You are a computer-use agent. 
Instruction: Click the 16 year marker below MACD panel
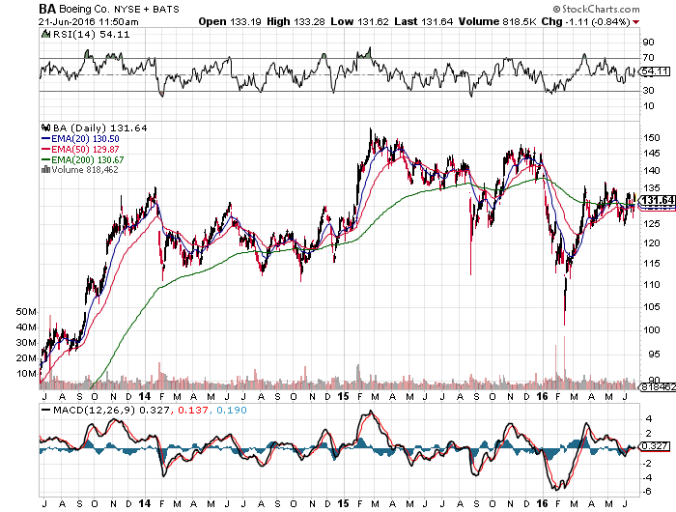542,503
